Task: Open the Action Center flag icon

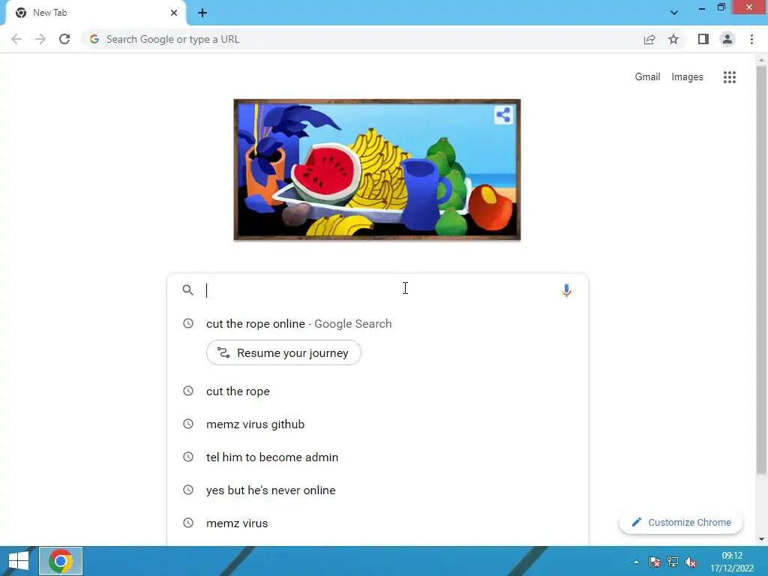Action: 654,562
